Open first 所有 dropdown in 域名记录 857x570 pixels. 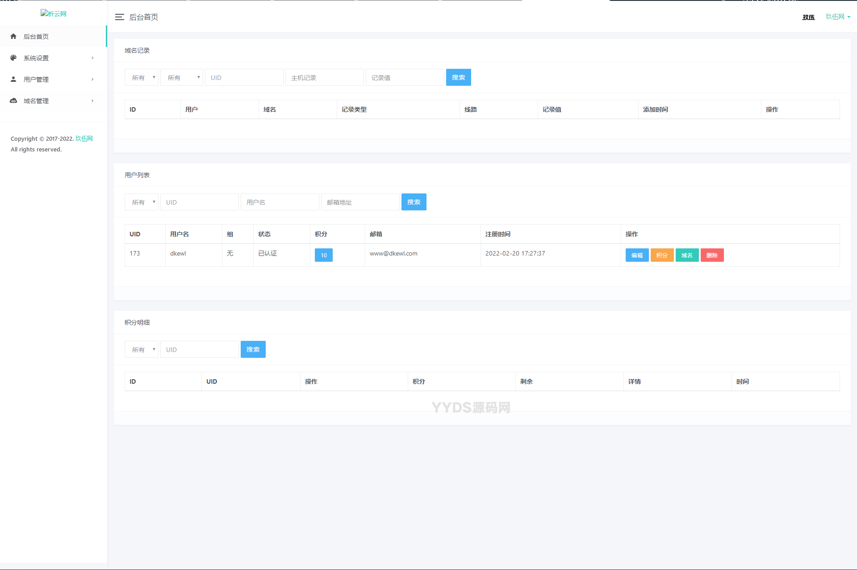[x=142, y=77]
